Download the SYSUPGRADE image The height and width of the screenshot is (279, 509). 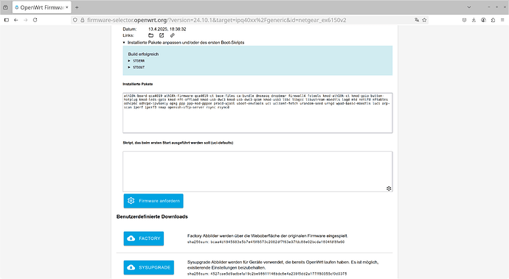click(x=149, y=268)
